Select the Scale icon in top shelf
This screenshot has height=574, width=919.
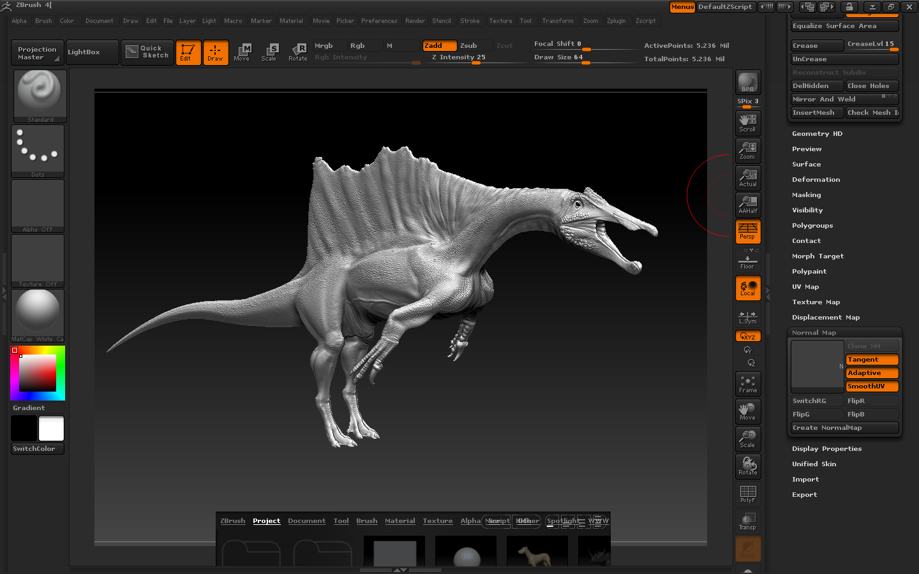pyautogui.click(x=269, y=52)
